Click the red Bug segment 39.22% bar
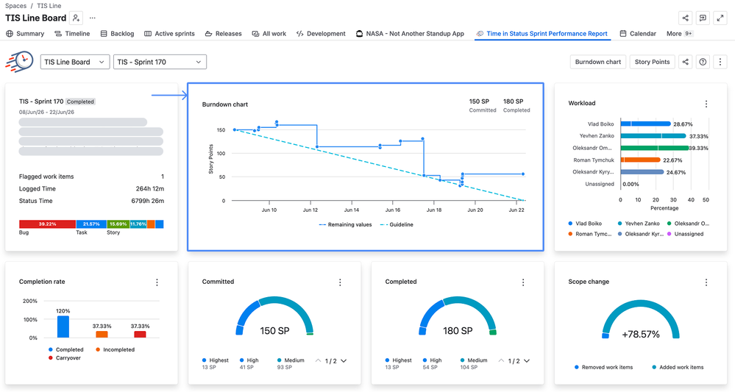Image resolution: width=735 pixels, height=392 pixels. pos(47,224)
